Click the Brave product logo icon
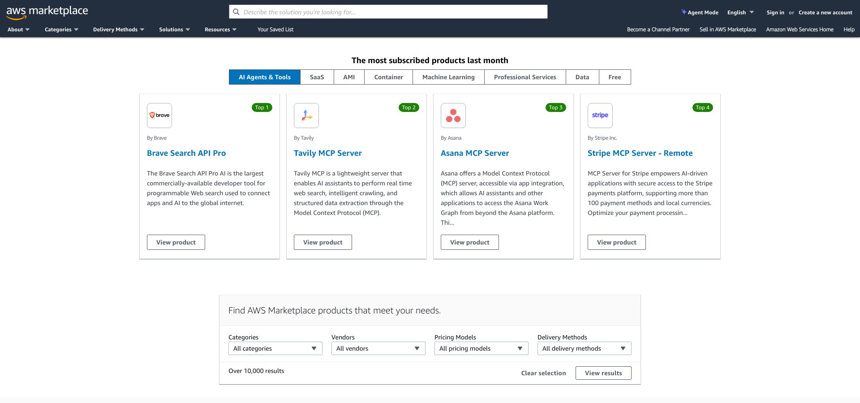 tap(159, 116)
